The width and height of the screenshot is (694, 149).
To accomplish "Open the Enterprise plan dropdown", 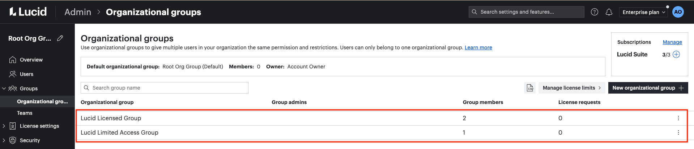I will 644,12.
